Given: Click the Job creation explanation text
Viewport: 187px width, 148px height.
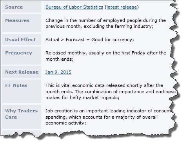Looking at the screenshot, I should [108, 117].
